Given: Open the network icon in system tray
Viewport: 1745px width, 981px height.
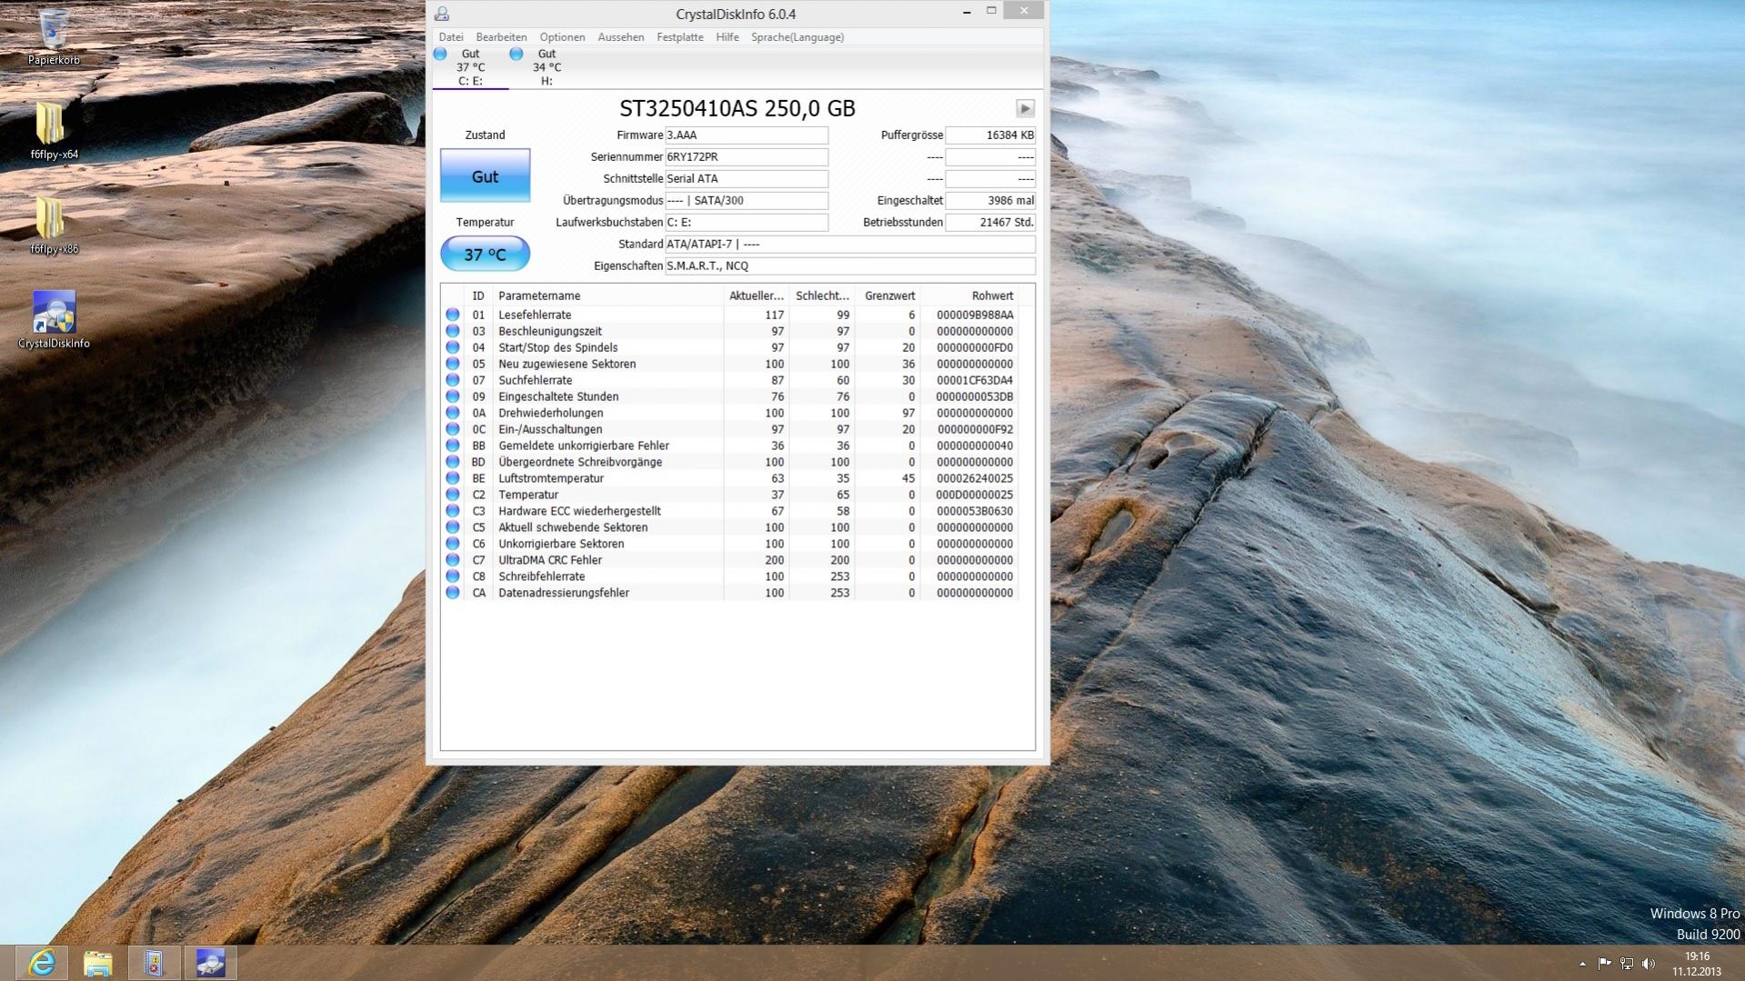Looking at the screenshot, I should click(1627, 964).
